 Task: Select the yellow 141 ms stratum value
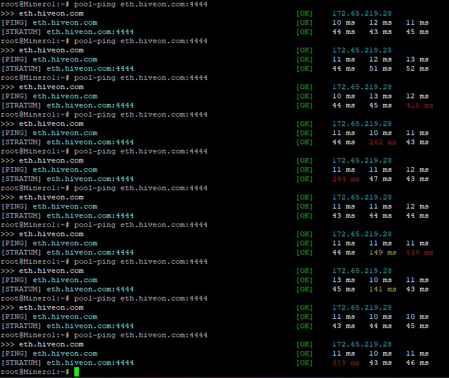(383, 289)
